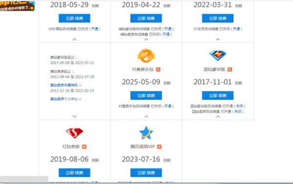Viewport: 293px width, 184px height.
Task: Click the 付费音乐包 title text
Action: (x=143, y=70)
